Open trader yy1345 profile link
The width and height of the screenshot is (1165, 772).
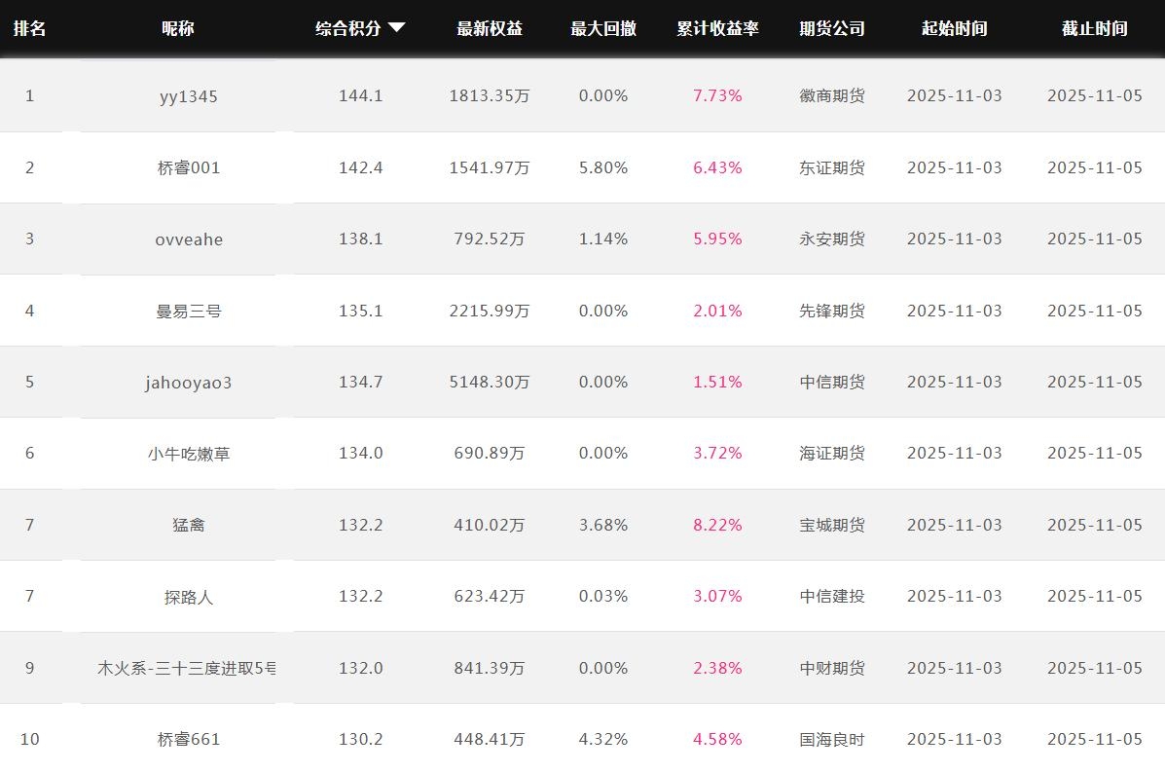[189, 96]
